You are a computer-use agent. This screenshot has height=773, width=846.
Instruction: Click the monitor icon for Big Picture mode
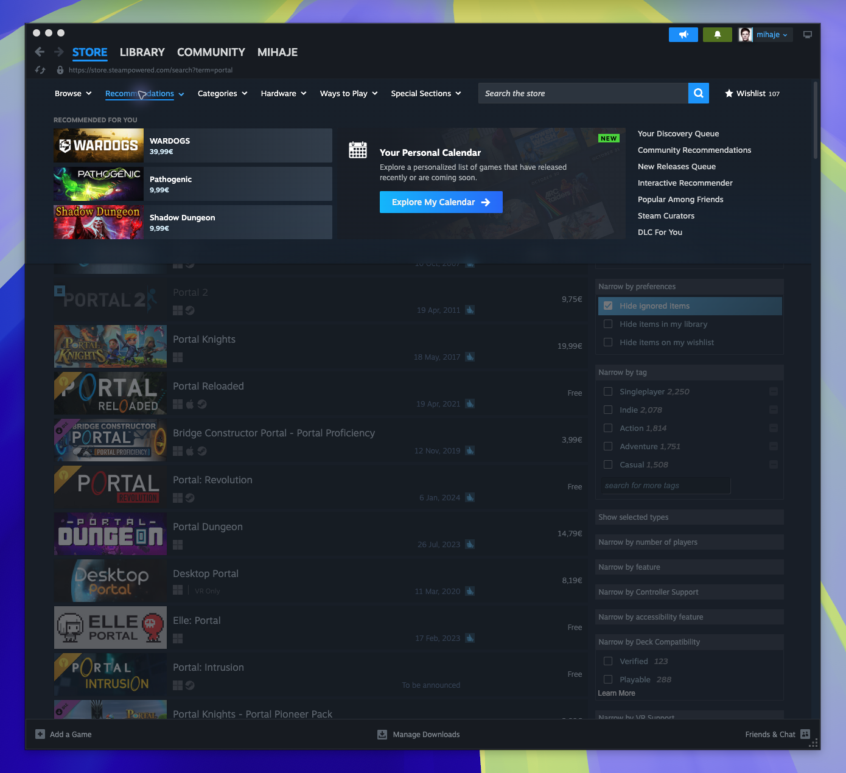(808, 35)
